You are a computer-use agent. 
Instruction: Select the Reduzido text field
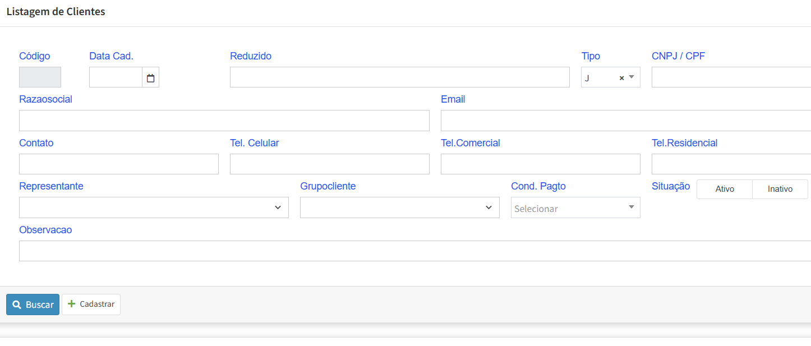[x=399, y=77]
